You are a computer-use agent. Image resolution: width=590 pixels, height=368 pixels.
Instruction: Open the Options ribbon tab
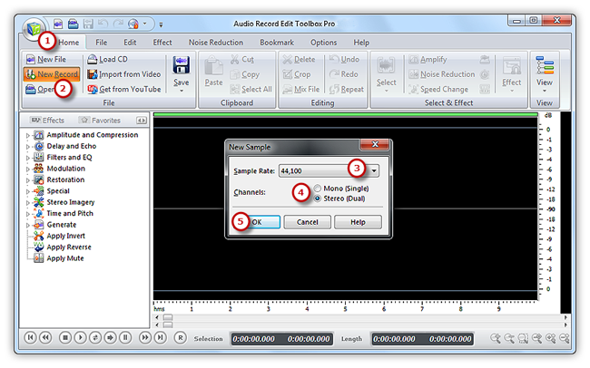point(323,43)
